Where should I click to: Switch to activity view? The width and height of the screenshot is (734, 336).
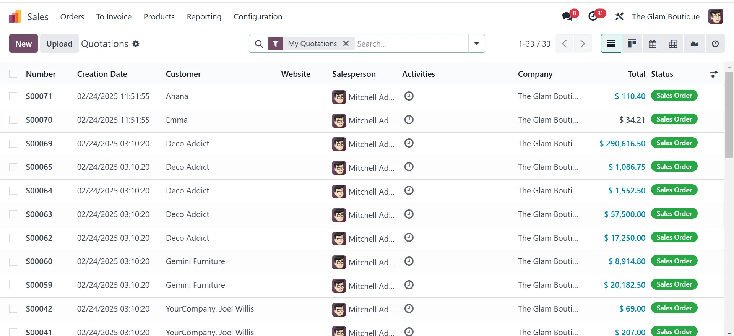[x=715, y=44]
